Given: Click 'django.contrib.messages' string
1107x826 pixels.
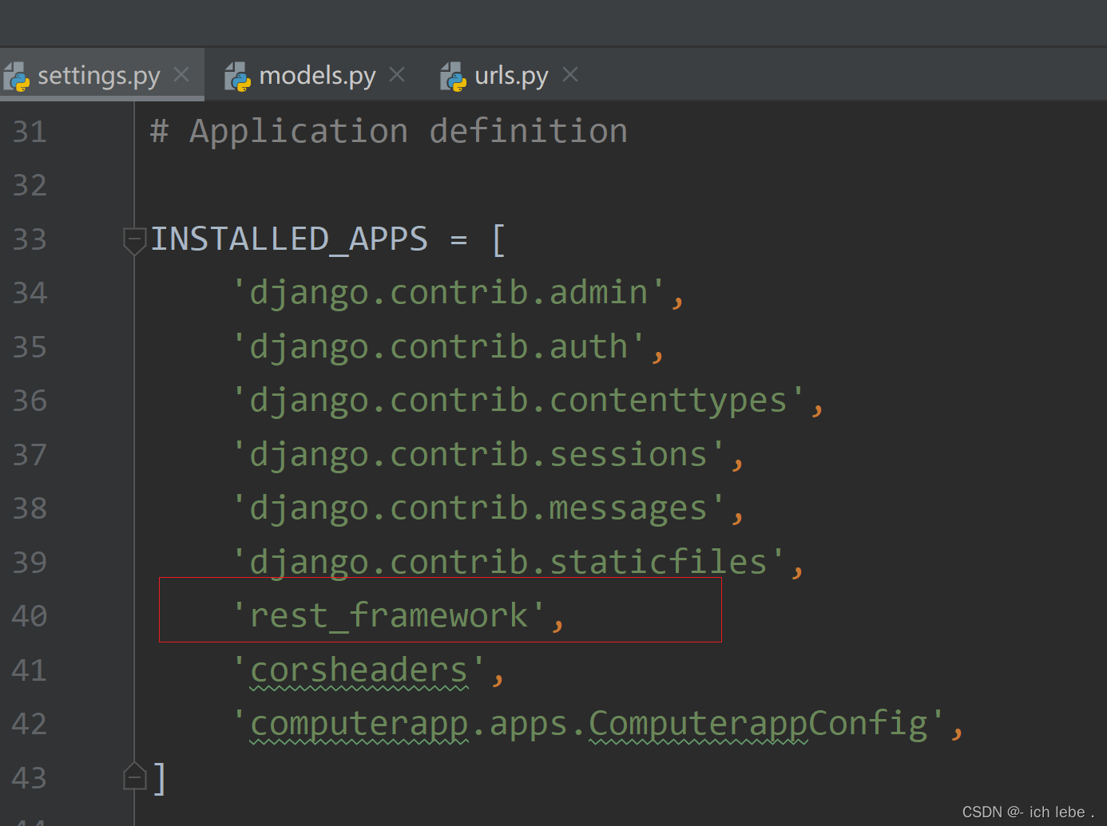Looking at the screenshot, I should [x=478, y=508].
